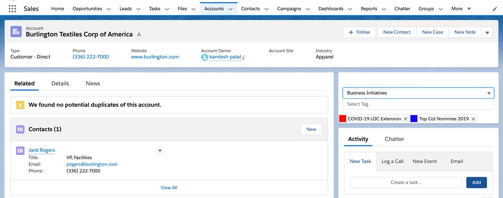Viewport: 503px width, 198px height.
Task: Open the App Launcher grid icon
Action: pos(13,8)
